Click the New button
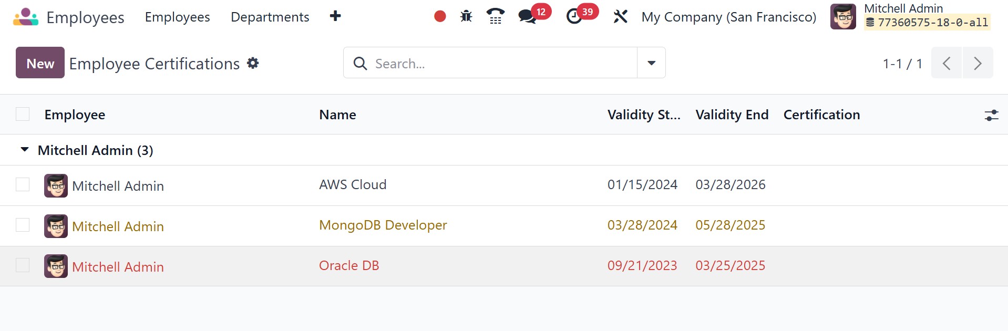The image size is (1008, 331). pos(40,63)
